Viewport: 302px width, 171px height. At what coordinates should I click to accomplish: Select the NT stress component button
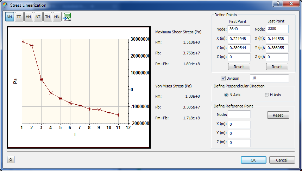[38, 17]
